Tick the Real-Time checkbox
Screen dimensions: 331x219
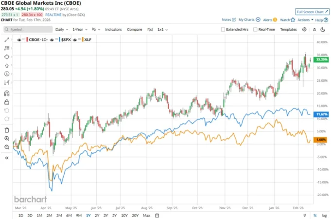point(255,30)
